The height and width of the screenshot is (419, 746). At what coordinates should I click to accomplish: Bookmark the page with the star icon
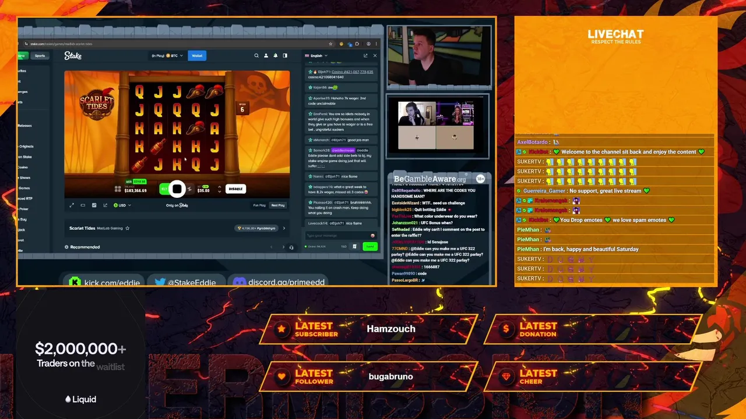pyautogui.click(x=331, y=44)
